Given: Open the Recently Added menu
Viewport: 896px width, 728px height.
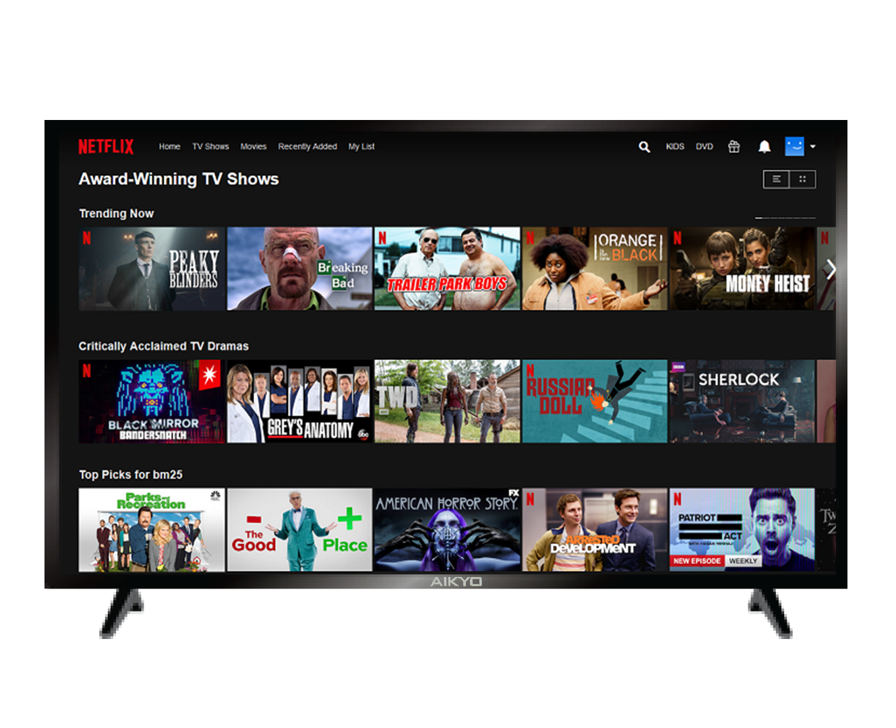Looking at the screenshot, I should (x=307, y=146).
